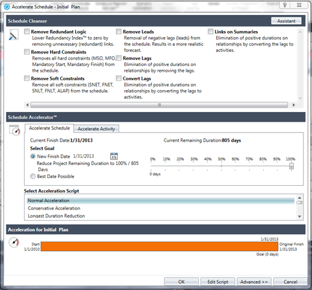Open the calendar date picker icon
This screenshot has width=312, height=290.
point(114,156)
